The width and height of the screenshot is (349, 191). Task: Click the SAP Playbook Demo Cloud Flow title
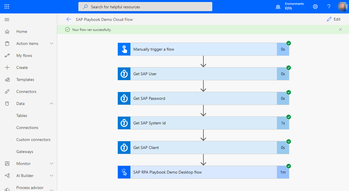[104, 19]
